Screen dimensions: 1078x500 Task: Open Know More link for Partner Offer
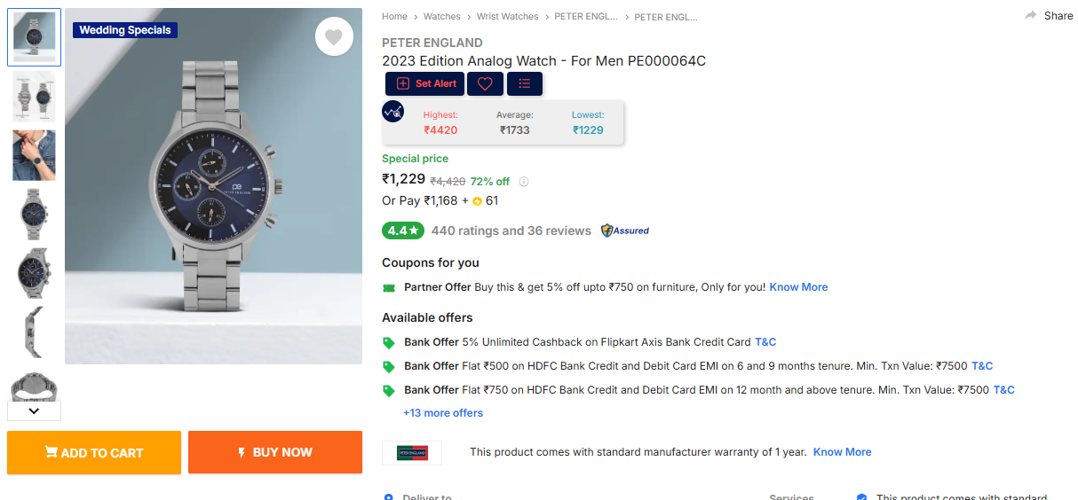click(798, 287)
